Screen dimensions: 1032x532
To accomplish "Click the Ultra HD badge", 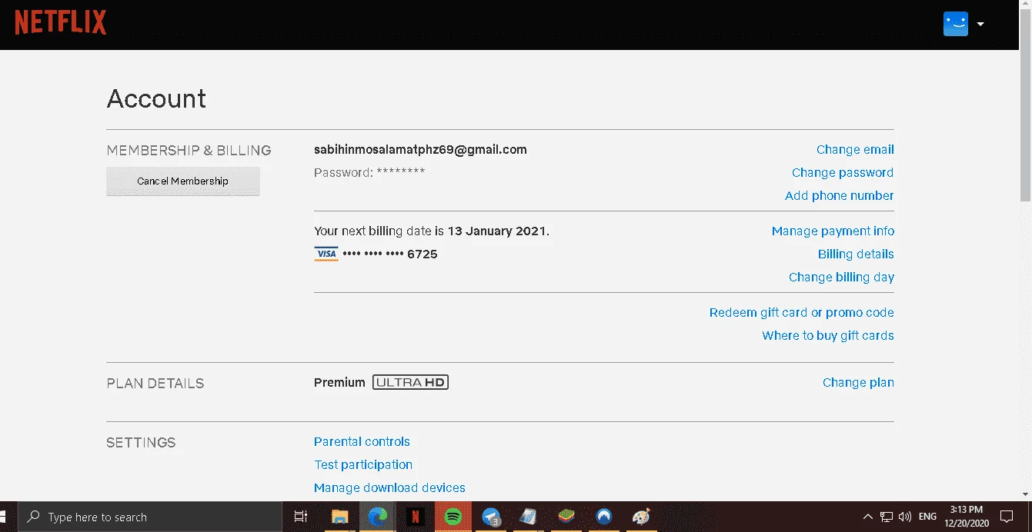I will pyautogui.click(x=410, y=382).
